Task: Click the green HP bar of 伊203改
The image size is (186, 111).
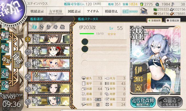Action: [87, 34]
